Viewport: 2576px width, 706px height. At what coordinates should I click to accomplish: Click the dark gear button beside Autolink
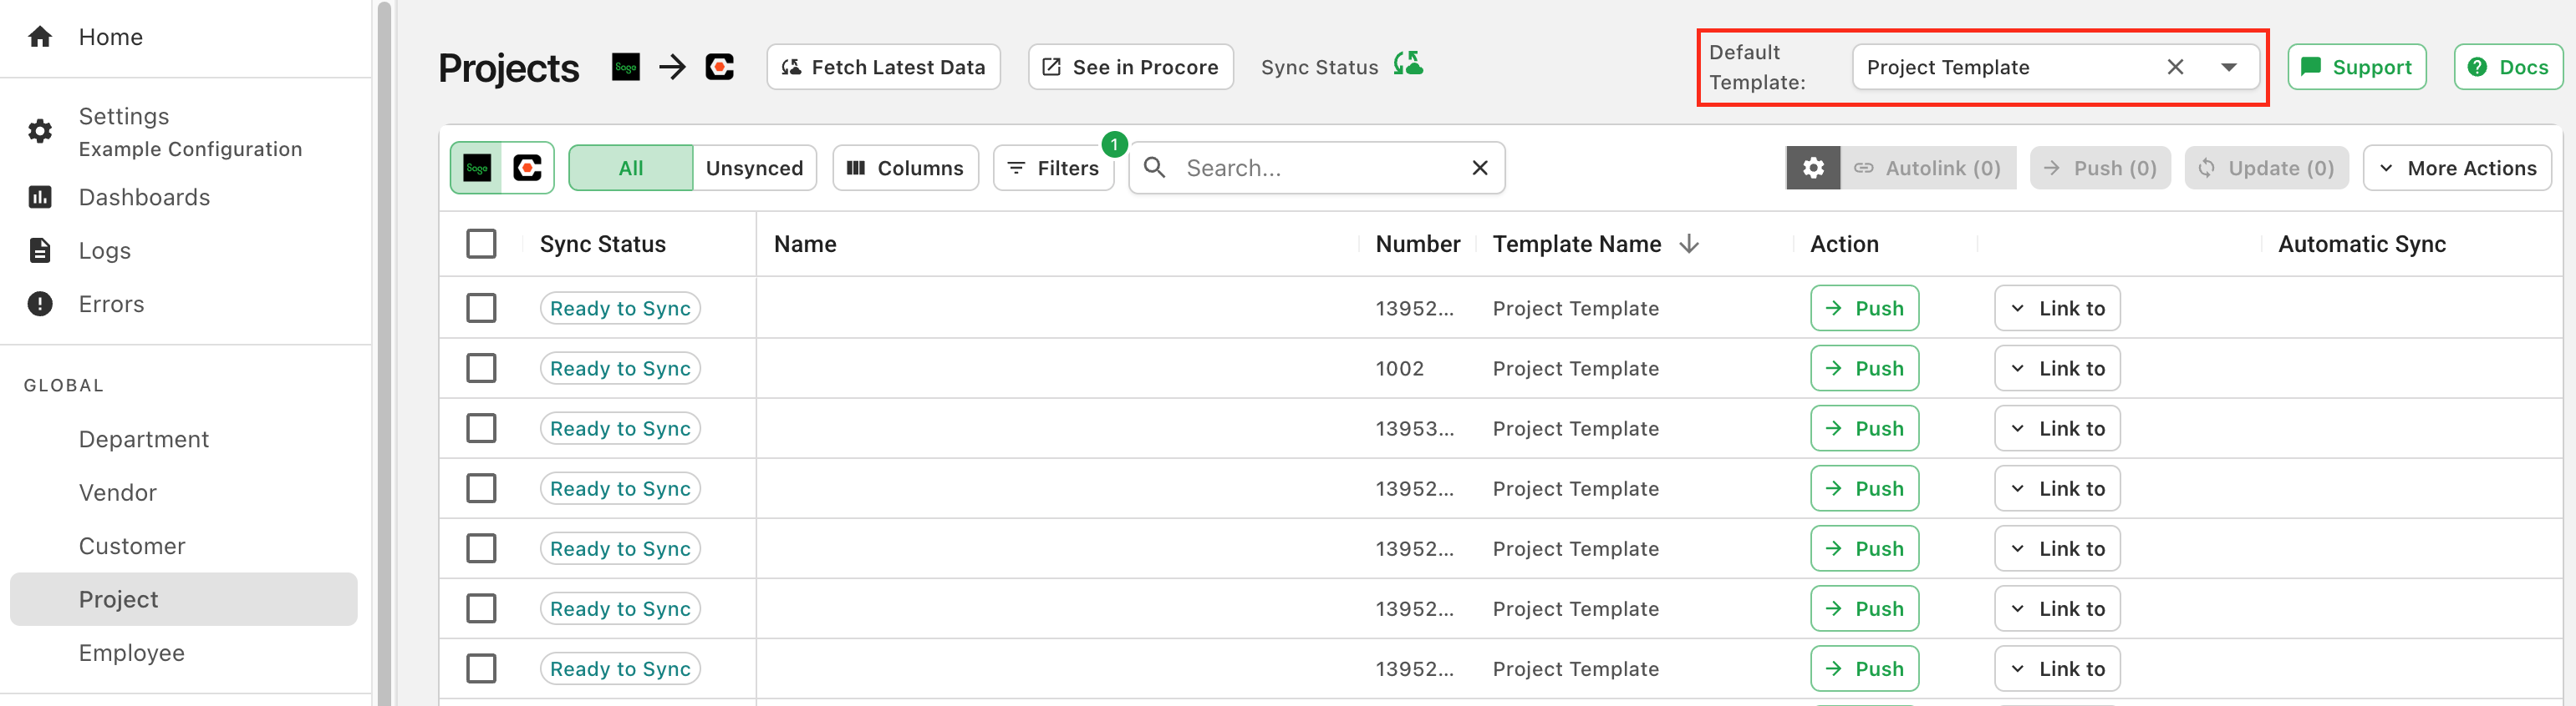click(x=1812, y=168)
